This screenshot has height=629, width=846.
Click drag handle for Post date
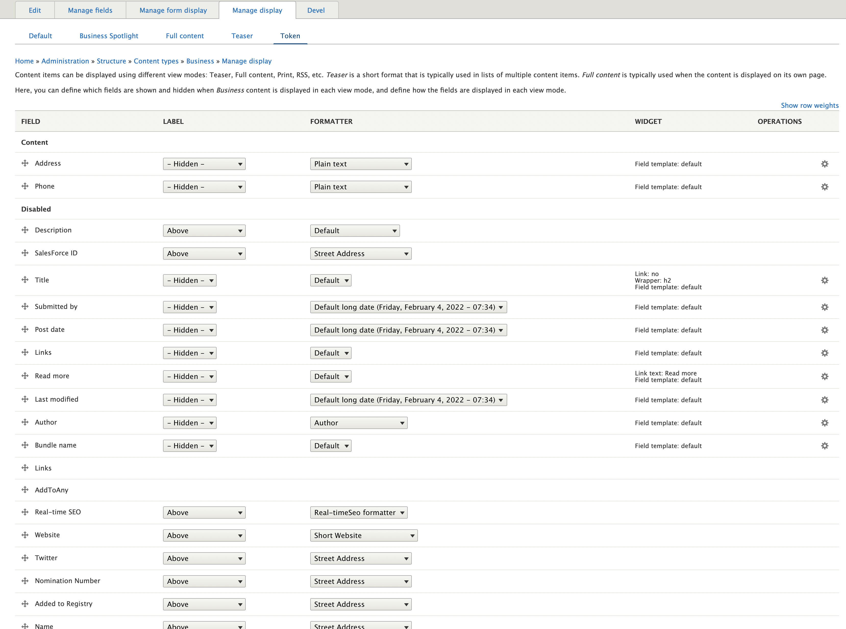[x=25, y=329]
